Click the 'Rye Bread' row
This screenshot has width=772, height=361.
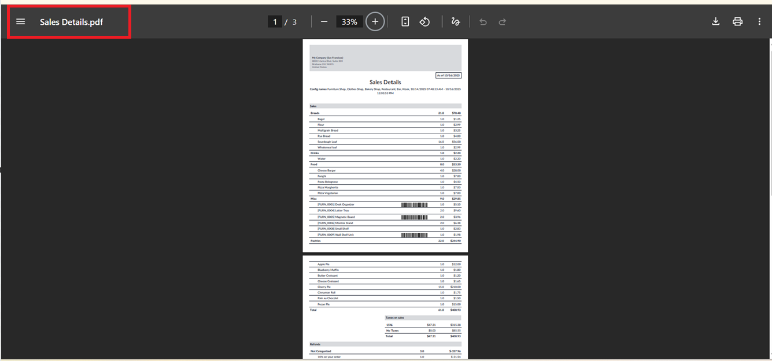[x=385, y=136]
